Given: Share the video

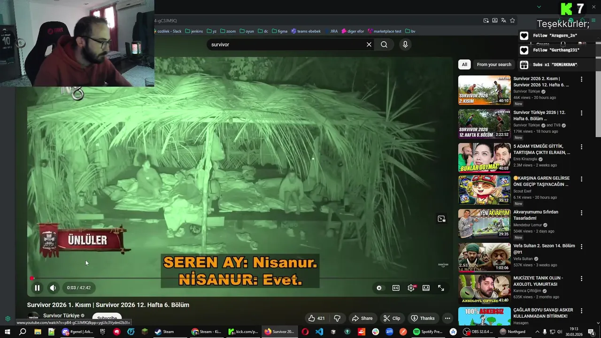Looking at the screenshot, I should (362, 318).
